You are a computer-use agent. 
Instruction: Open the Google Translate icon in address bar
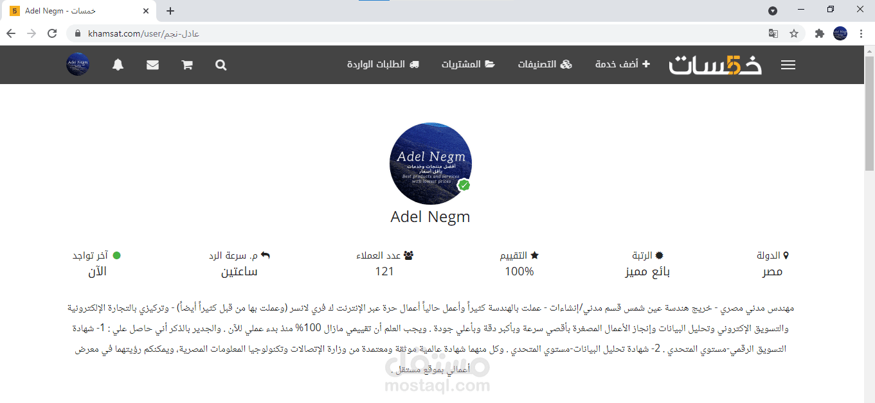[x=773, y=33]
